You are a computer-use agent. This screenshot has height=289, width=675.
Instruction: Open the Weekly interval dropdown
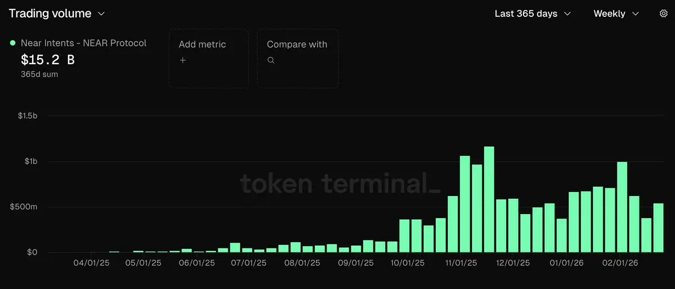pos(616,14)
